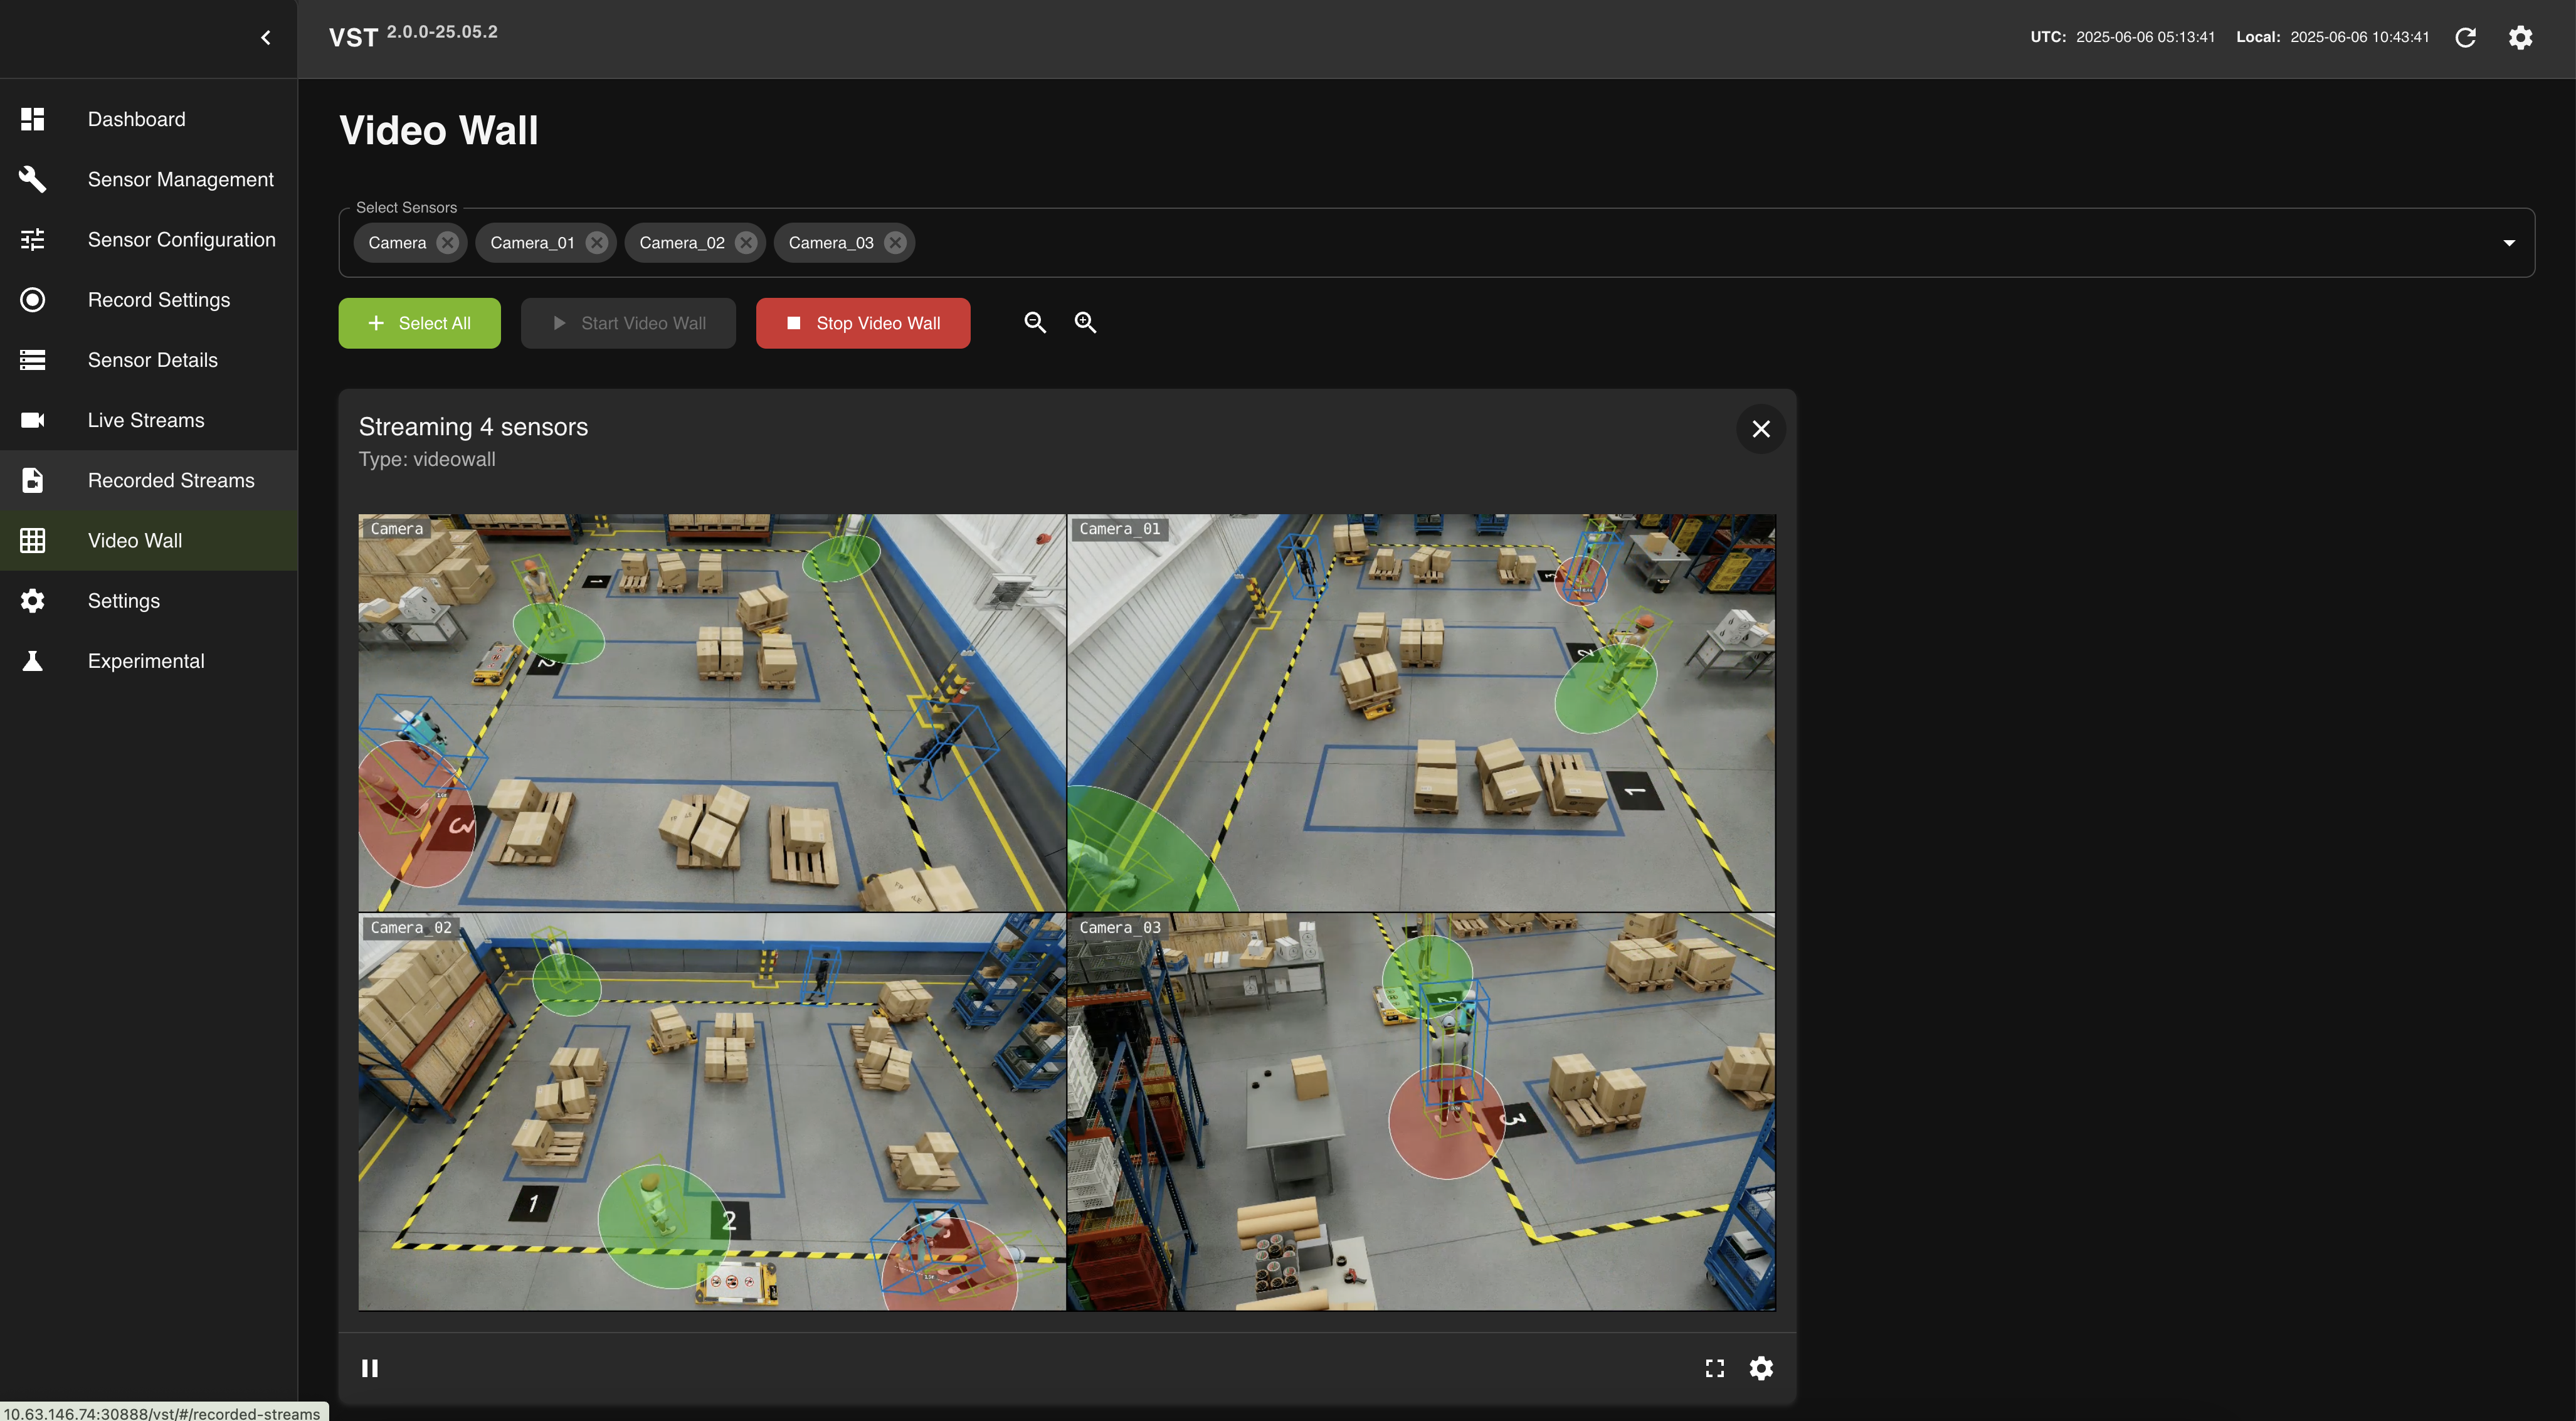Open the top-right settings gear
Image resolution: width=2576 pixels, height=1421 pixels.
point(2521,37)
